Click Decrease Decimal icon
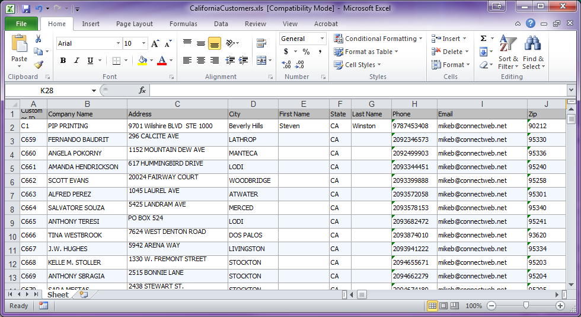The width and height of the screenshot is (581, 317). (x=299, y=65)
